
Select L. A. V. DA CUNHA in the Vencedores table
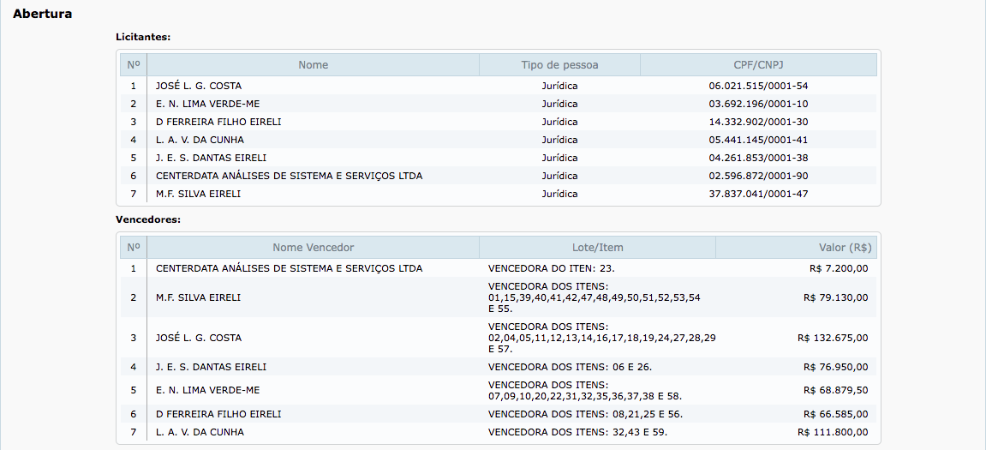coord(200,432)
